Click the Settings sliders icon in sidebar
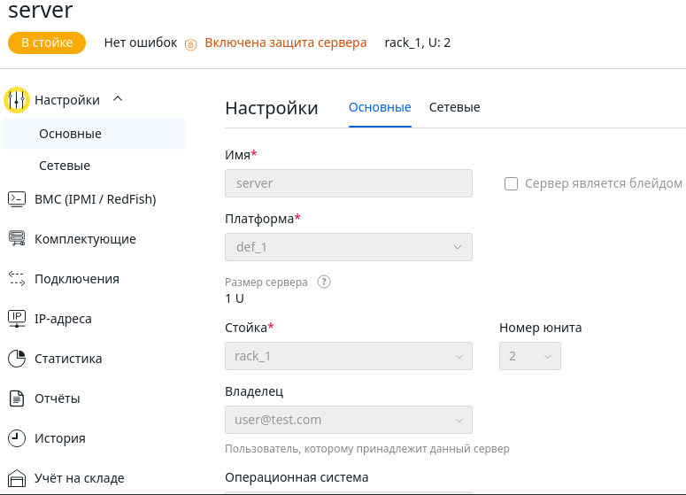686x495 pixels. click(16, 100)
